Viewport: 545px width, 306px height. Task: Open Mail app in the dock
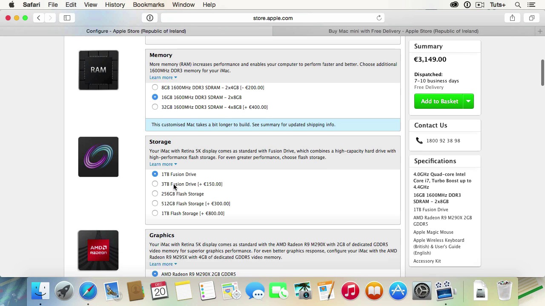(x=112, y=291)
